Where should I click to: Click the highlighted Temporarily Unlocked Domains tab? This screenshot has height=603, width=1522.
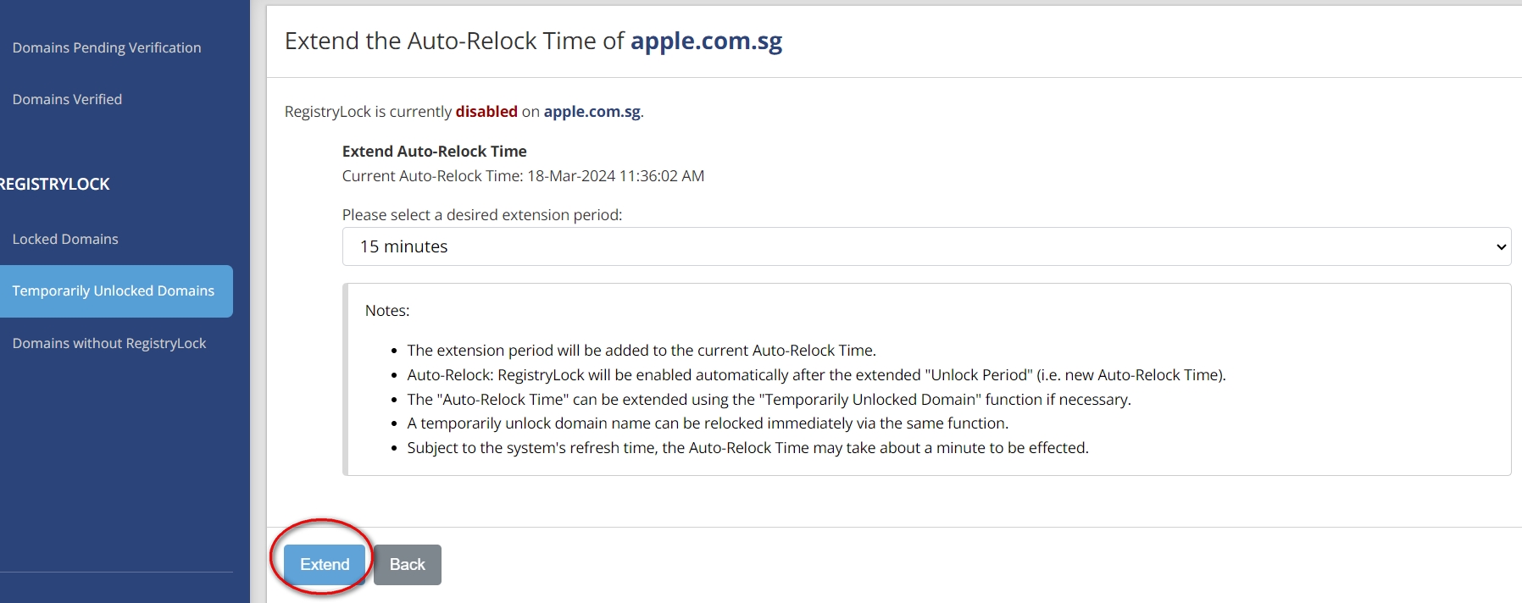coord(113,290)
